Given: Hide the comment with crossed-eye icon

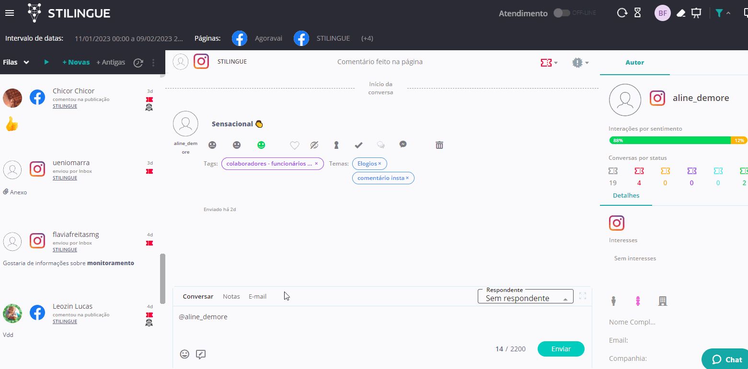Looking at the screenshot, I should [x=314, y=145].
